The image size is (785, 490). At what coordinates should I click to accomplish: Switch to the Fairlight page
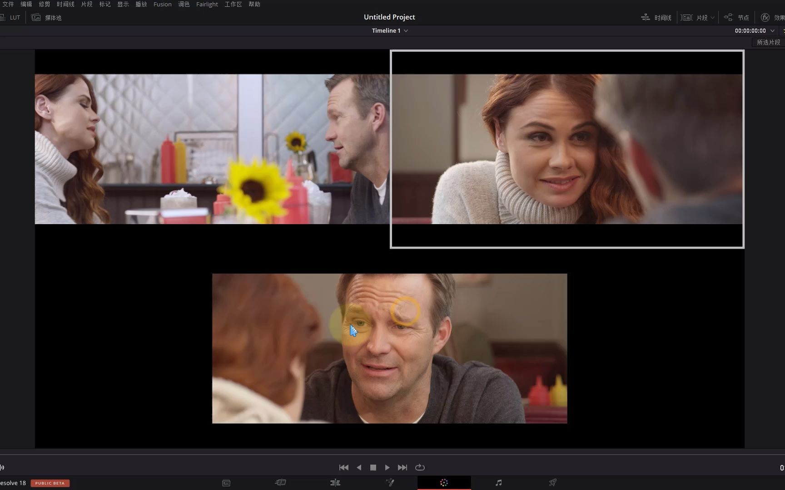[499, 483]
